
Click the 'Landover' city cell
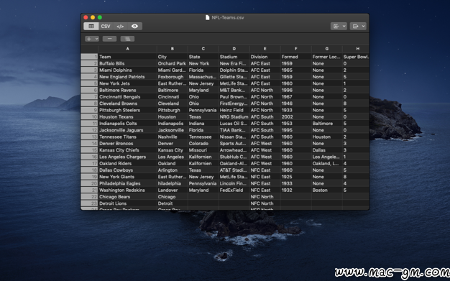(173, 190)
